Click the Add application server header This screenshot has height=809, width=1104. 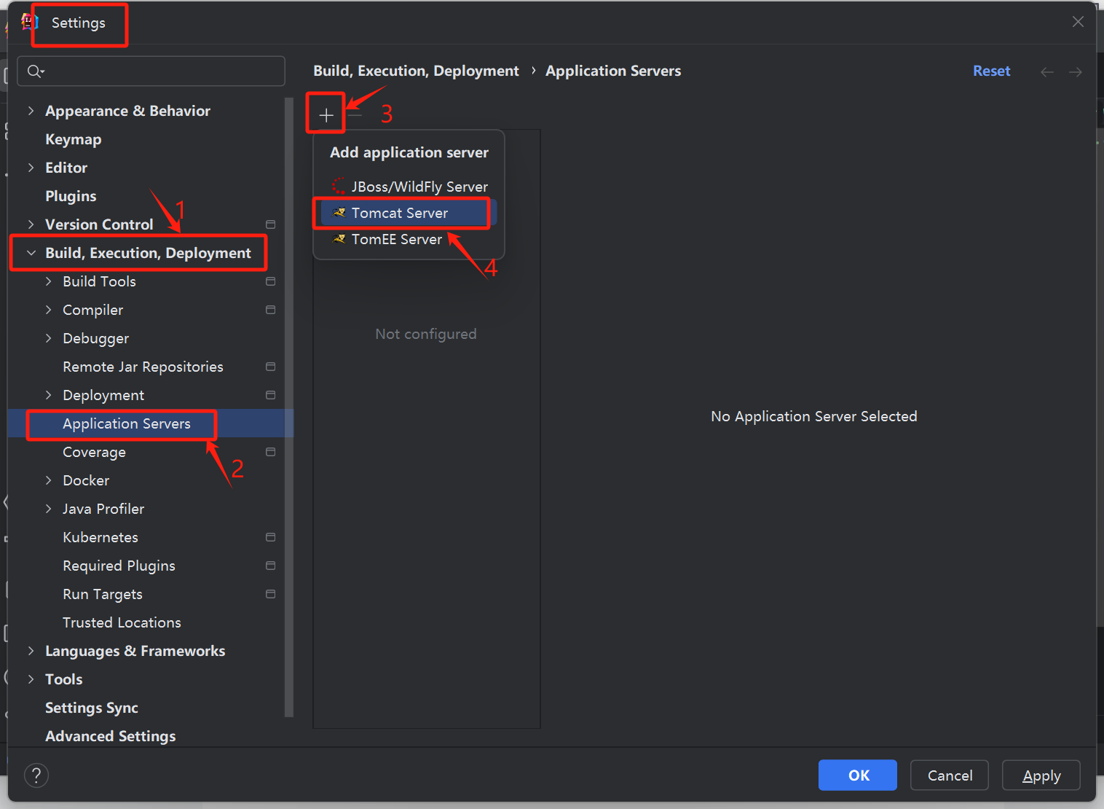pos(409,152)
